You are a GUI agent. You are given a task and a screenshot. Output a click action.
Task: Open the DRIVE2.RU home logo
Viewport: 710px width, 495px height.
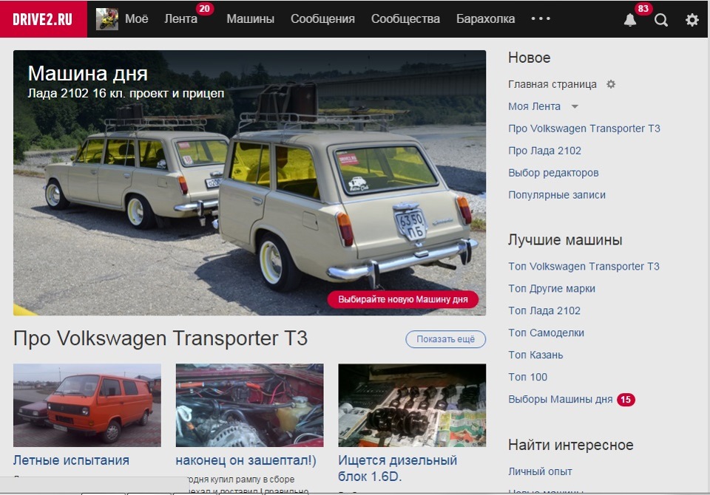pos(44,19)
